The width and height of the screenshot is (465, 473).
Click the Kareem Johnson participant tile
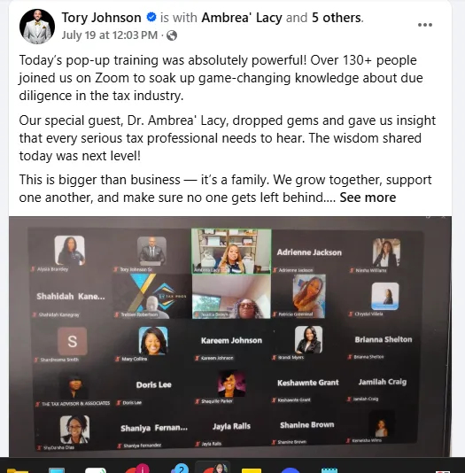[x=231, y=340]
